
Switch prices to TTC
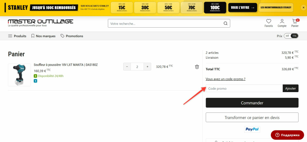pos(294,36)
